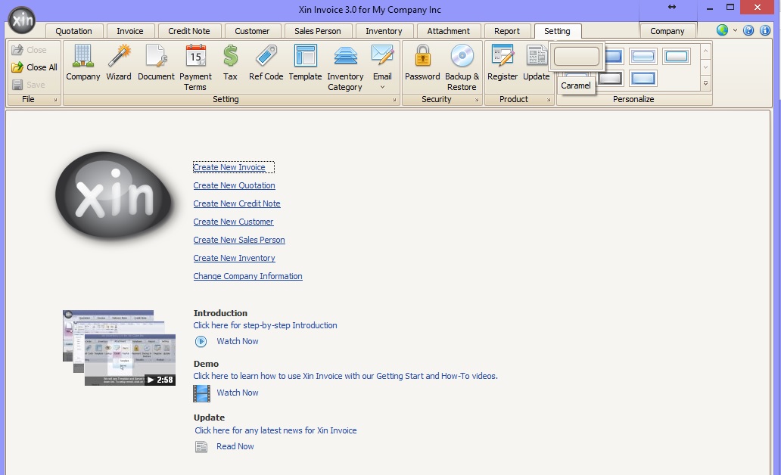The image size is (781, 475).
Task: Switch to the Quotation tab
Action: pyautogui.click(x=73, y=31)
